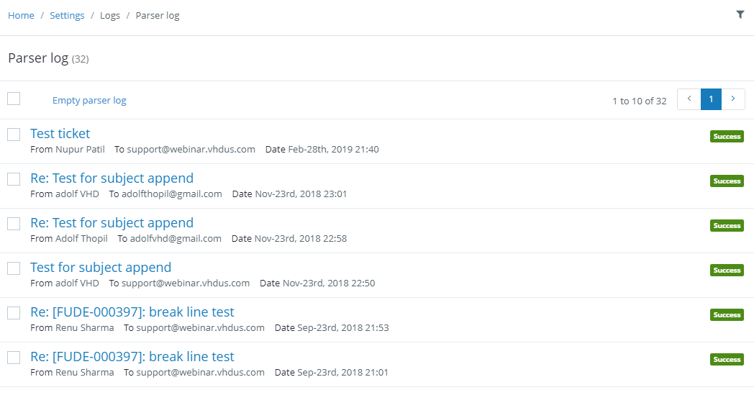The image size is (754, 395).
Task: Open Re: Test for subject append from Adolf Thopil
Action: point(112,223)
